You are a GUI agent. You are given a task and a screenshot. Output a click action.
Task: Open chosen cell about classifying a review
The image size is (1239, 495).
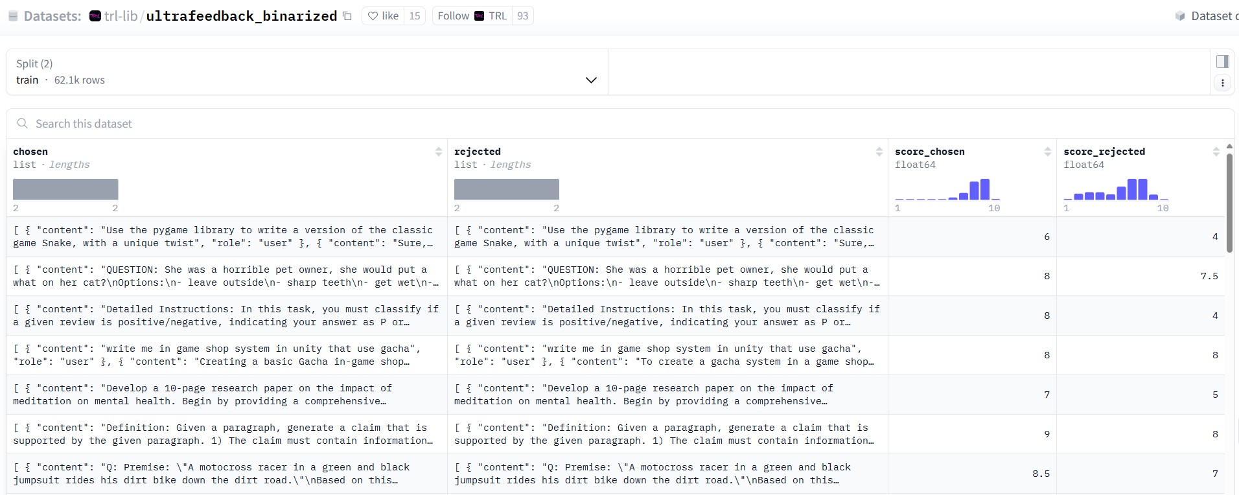pyautogui.click(x=227, y=316)
